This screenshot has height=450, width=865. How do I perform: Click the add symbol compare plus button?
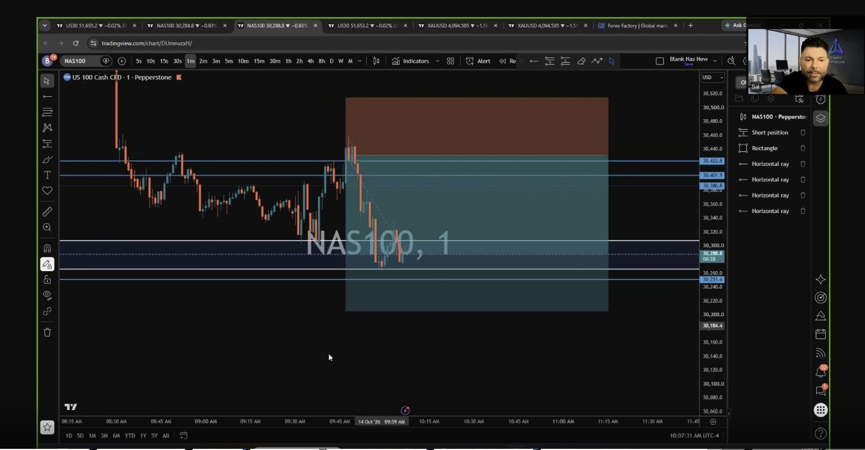pyautogui.click(x=121, y=61)
